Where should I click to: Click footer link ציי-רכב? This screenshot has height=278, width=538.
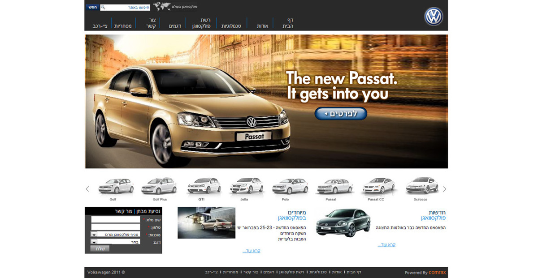point(212,272)
